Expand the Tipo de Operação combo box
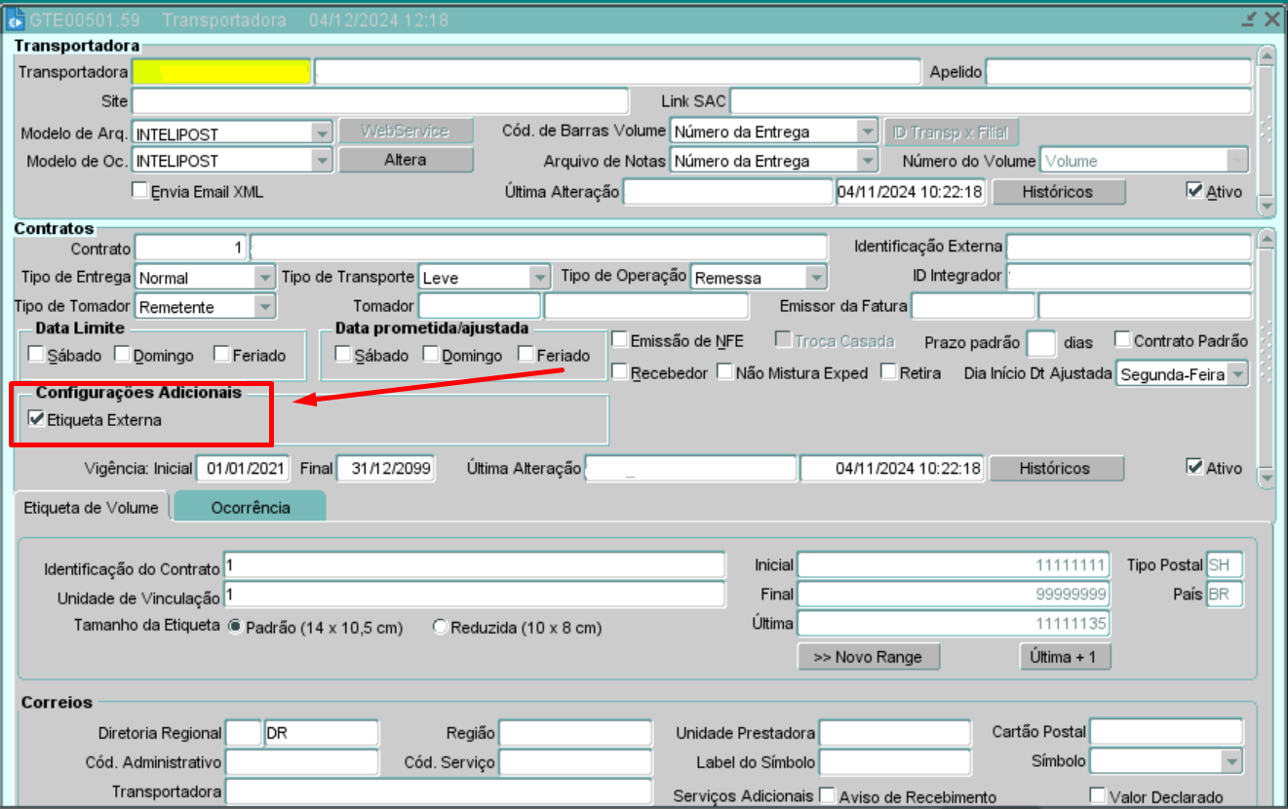 point(815,278)
